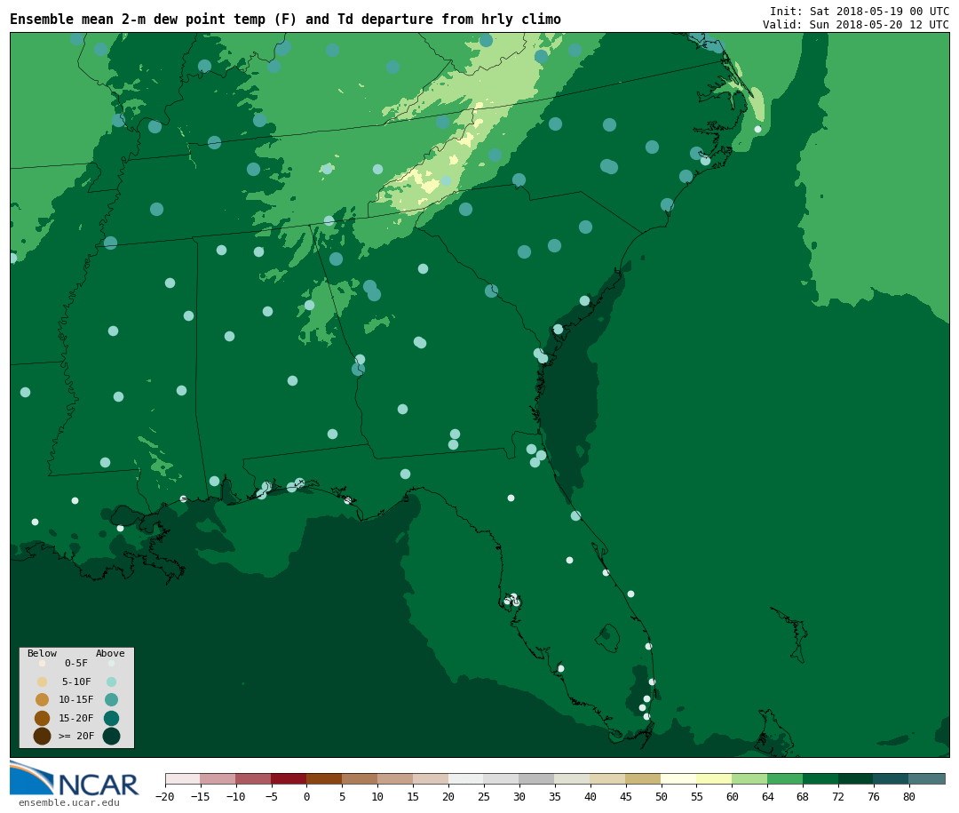959x813 pixels.
Task: Click the largest dark brown '>= 20F' below circle
Action: click(x=42, y=736)
